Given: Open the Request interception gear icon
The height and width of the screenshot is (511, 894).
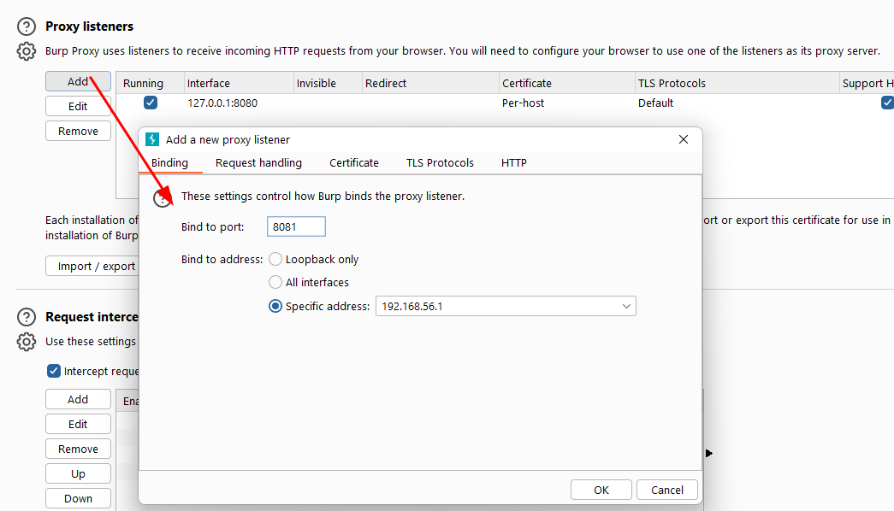Looking at the screenshot, I should click(x=27, y=342).
